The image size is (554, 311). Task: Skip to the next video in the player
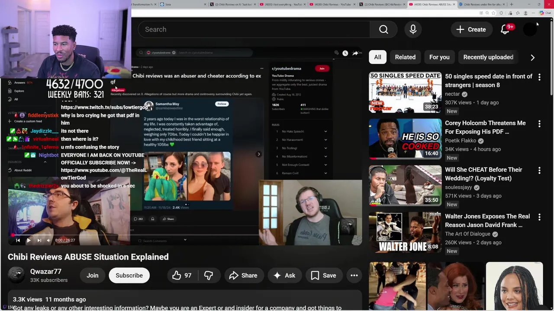tap(39, 240)
